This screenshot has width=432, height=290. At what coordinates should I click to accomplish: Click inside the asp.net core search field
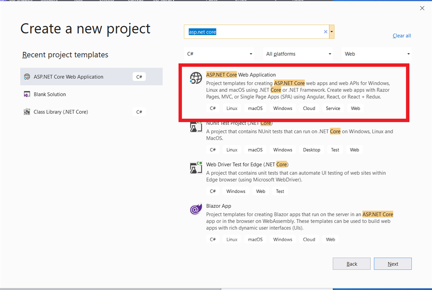click(x=253, y=31)
